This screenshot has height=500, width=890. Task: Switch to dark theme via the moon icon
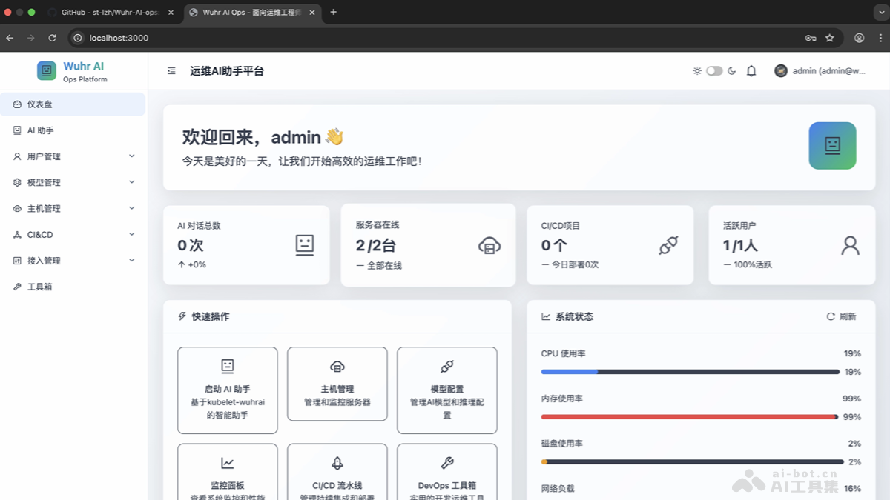point(732,70)
